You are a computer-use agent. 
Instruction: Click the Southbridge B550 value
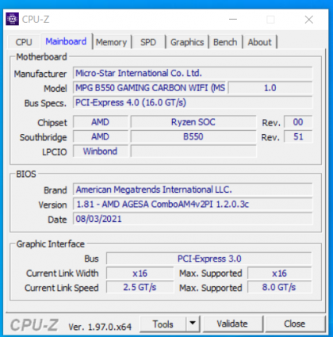point(193,136)
